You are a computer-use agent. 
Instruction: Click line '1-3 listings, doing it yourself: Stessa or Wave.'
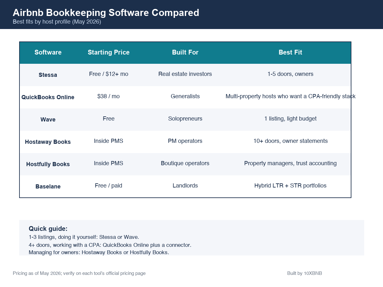[x=84, y=237]
